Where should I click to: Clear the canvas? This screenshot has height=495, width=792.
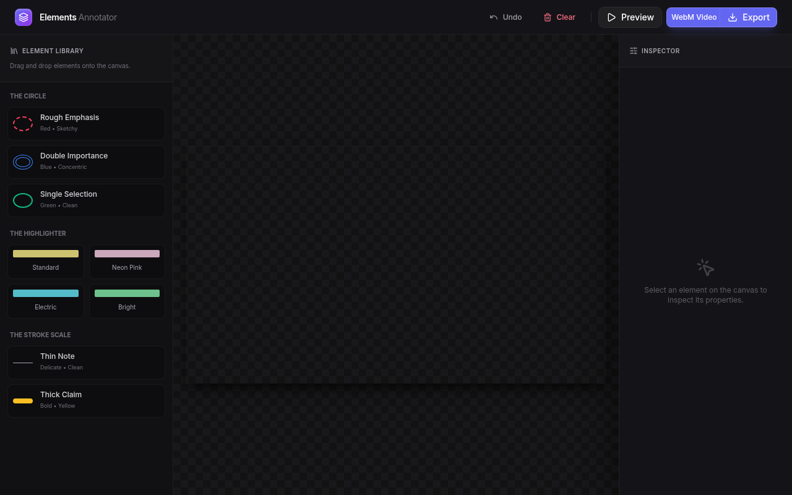point(559,17)
